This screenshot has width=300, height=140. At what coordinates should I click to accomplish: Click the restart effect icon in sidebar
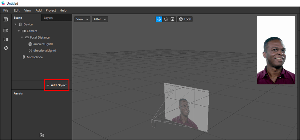click(6, 48)
